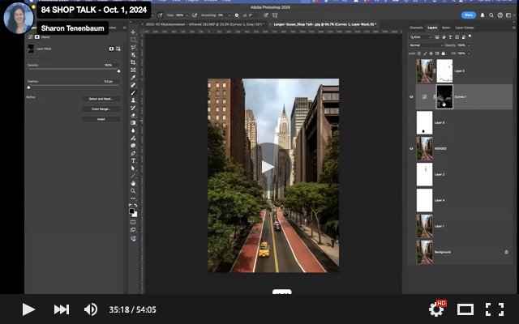Select the Frame tool
The image size is (519, 324).
tap(133, 70)
